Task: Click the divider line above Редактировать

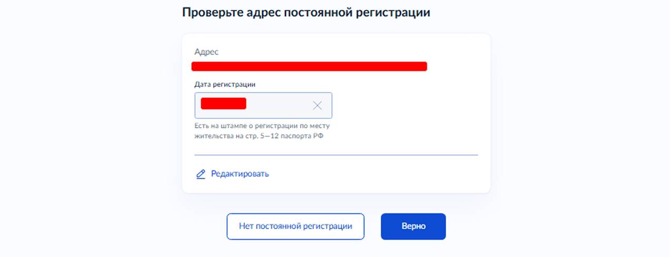Action: click(336, 155)
